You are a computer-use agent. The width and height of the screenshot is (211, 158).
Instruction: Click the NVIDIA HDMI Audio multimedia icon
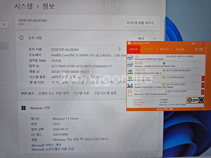130,79
